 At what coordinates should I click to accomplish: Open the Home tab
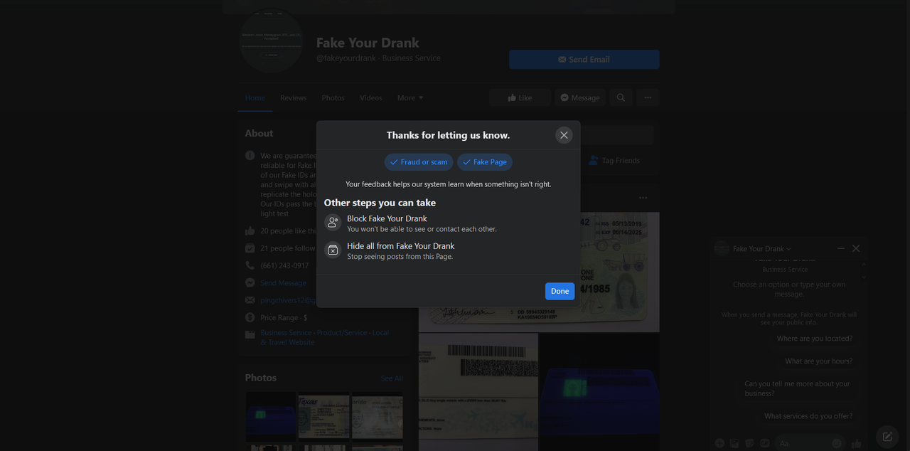(x=255, y=98)
